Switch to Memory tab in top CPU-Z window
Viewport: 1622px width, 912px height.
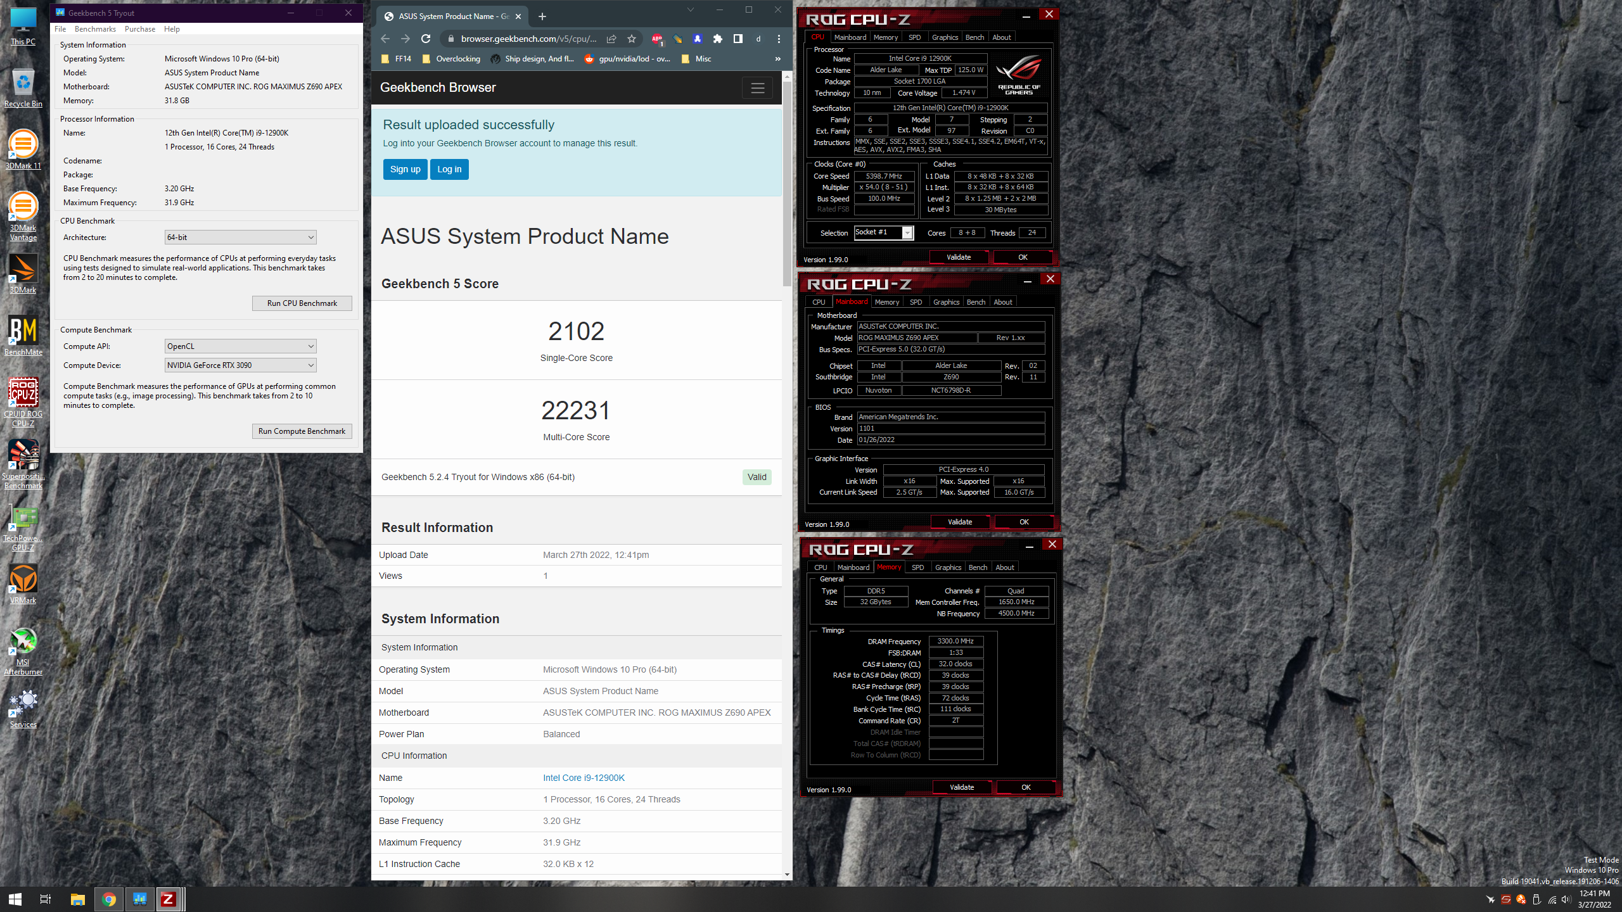885,37
